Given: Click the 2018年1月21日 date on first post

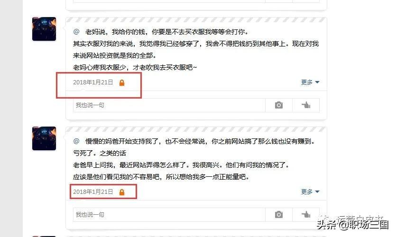Looking at the screenshot, I should (93, 82).
